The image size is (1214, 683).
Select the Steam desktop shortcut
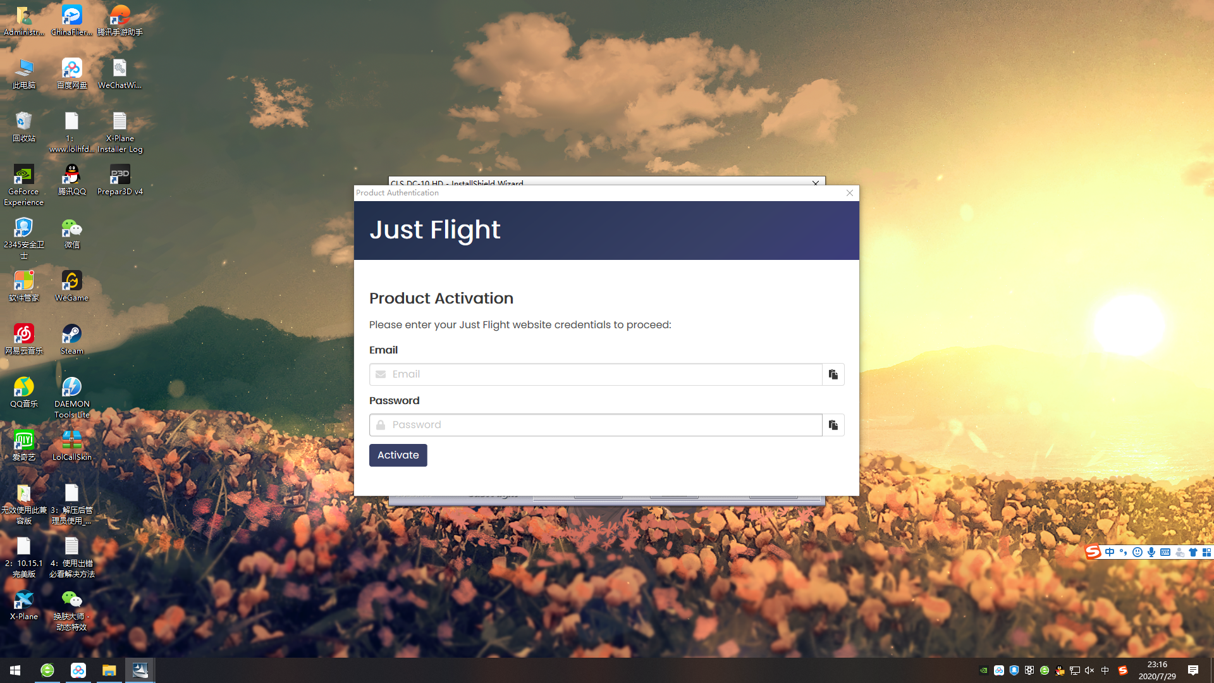72,339
